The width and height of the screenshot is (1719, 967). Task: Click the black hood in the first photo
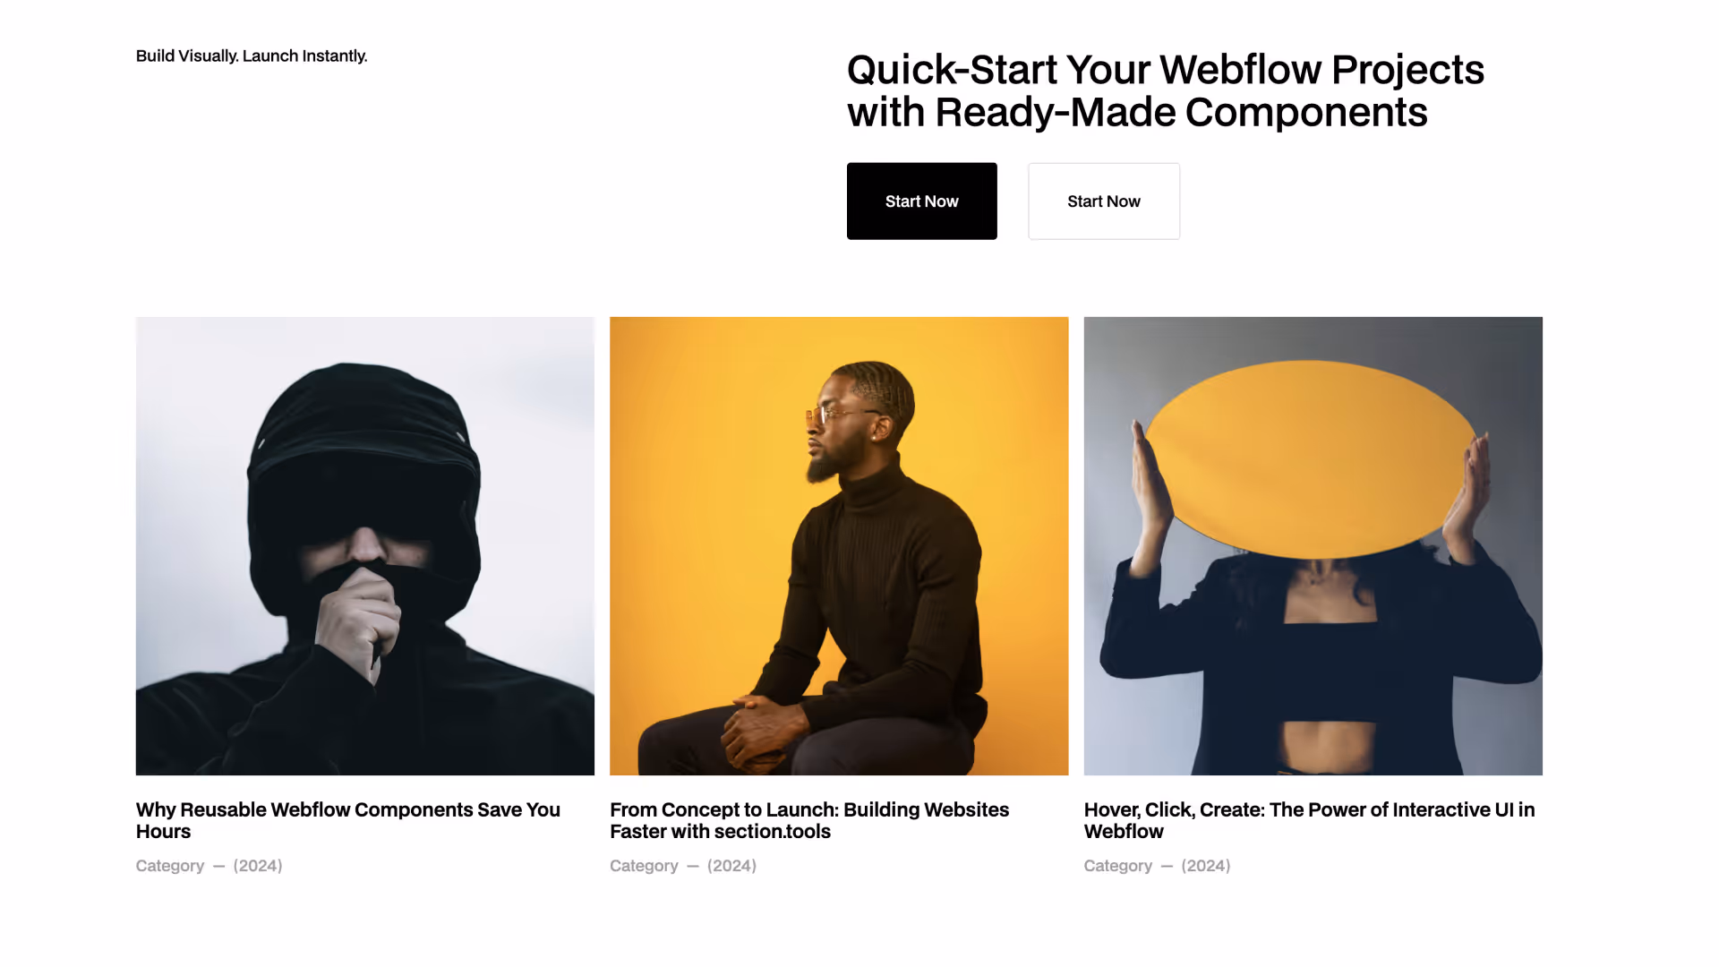[x=363, y=466]
